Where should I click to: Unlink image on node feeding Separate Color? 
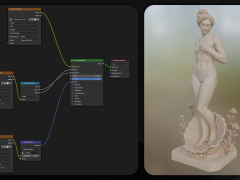(10, 83)
